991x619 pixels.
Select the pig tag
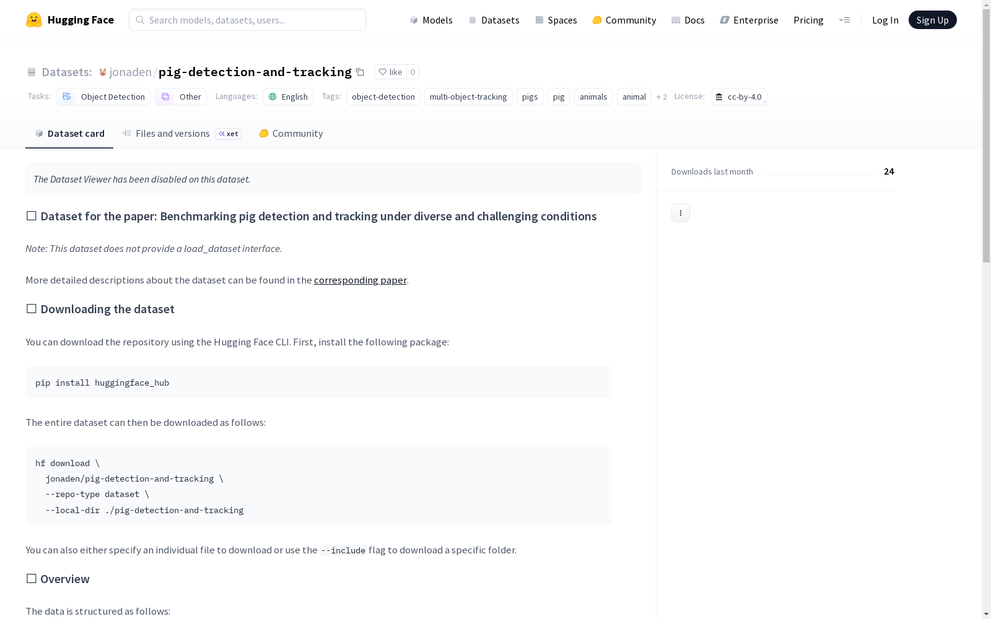tap(559, 97)
